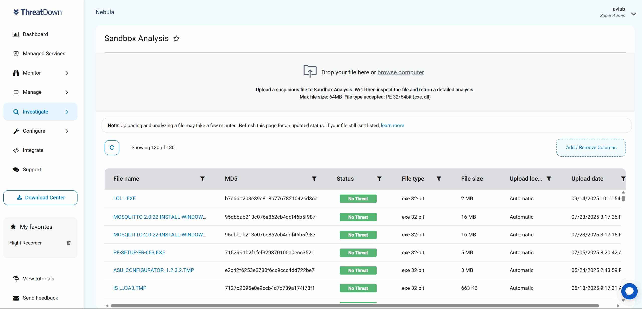Click the Add / Remove Columns button
Image resolution: width=642 pixels, height=309 pixels.
pos(591,148)
